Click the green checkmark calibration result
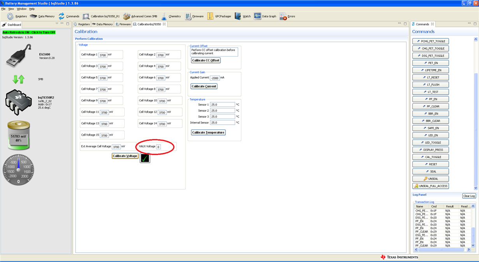The image size is (479, 262). [x=145, y=158]
